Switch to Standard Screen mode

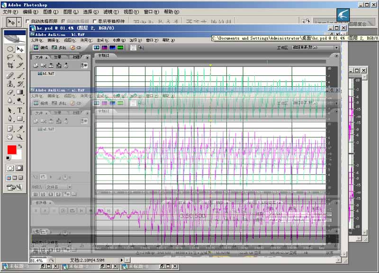[9, 178]
